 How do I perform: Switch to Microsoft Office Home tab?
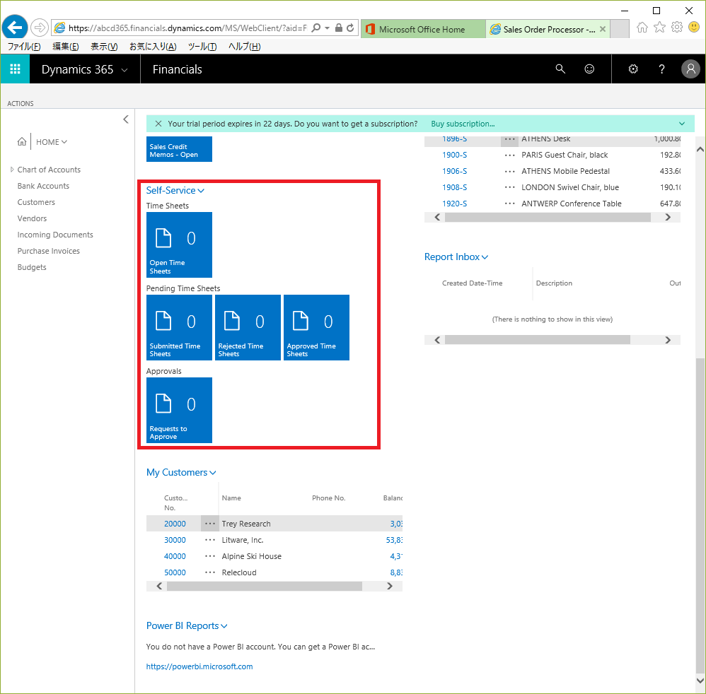(423, 29)
